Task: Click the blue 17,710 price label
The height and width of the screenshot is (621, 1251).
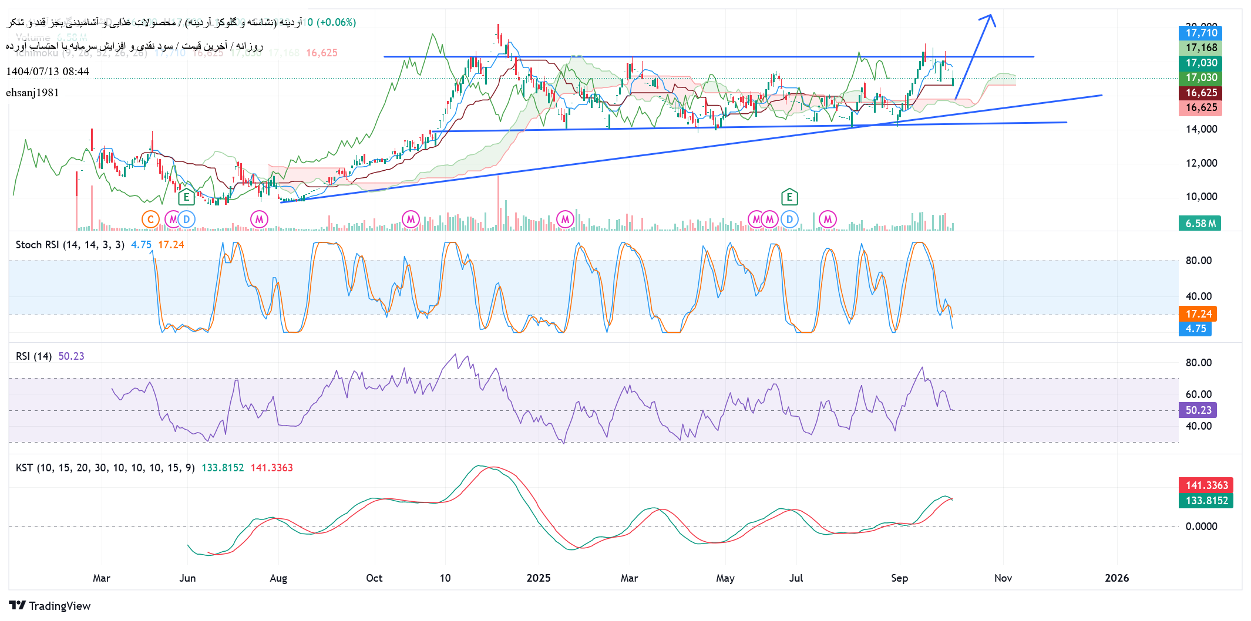Action: point(1200,33)
